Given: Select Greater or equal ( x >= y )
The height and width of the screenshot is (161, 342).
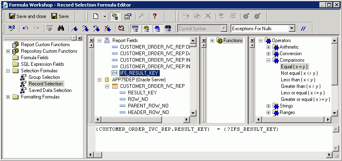Looking at the screenshot, I should coord(306,99).
